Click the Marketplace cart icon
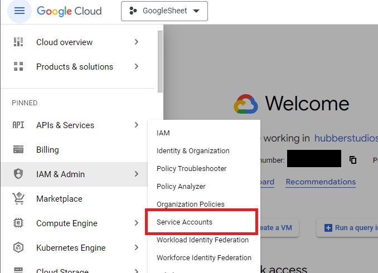Screen dimensions: 378x273 pyautogui.click(x=18, y=198)
